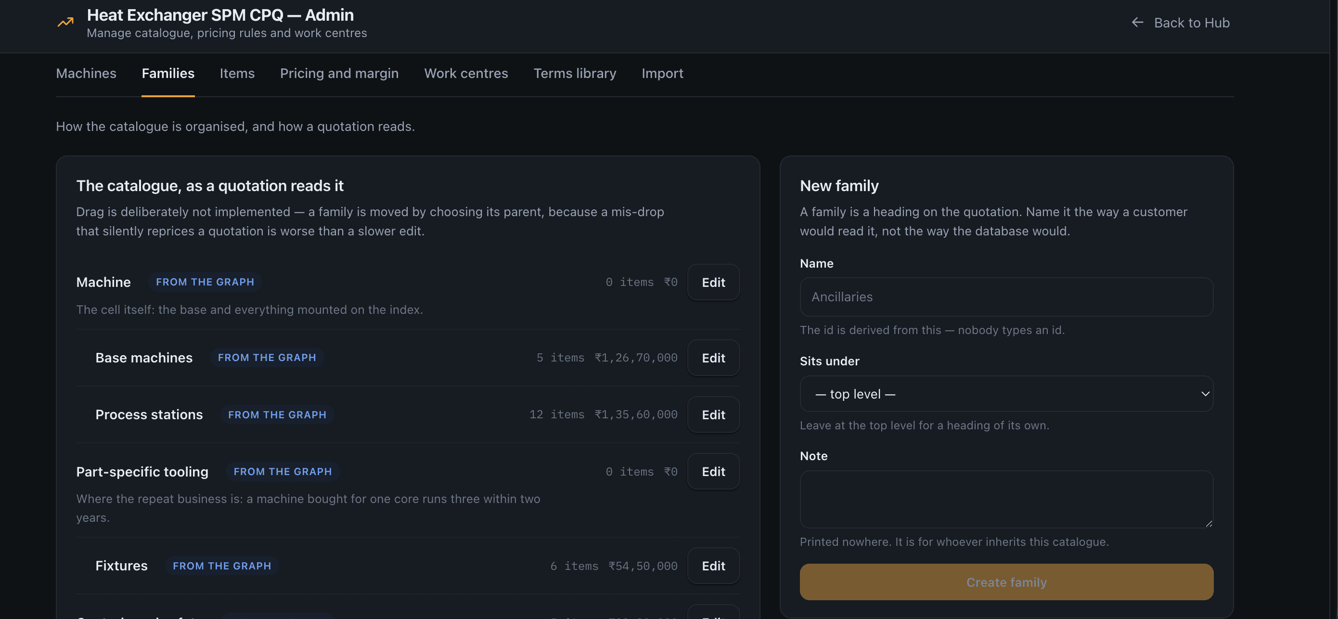Open the Sits under top level dropdown
This screenshot has width=1338, height=619.
pyautogui.click(x=1006, y=394)
